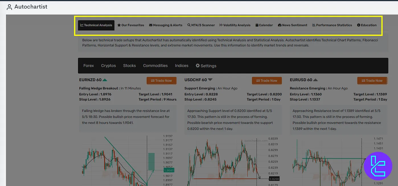Screen dimensions: 398x186
Task: Click Target Level 0.8200 value
Action: pyautogui.click(x=276, y=94)
